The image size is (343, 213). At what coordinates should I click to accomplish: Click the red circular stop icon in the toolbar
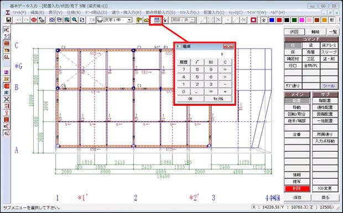click(34, 20)
